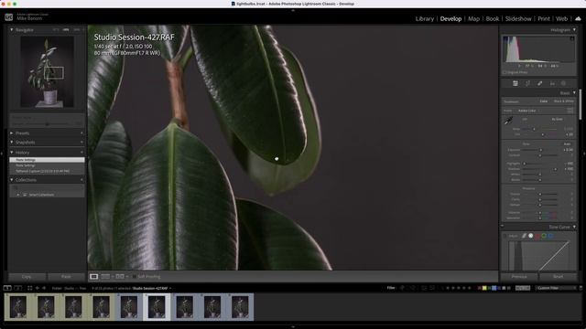Image resolution: width=586 pixels, height=329 pixels.
Task: Go to the Book module
Action: (x=493, y=18)
